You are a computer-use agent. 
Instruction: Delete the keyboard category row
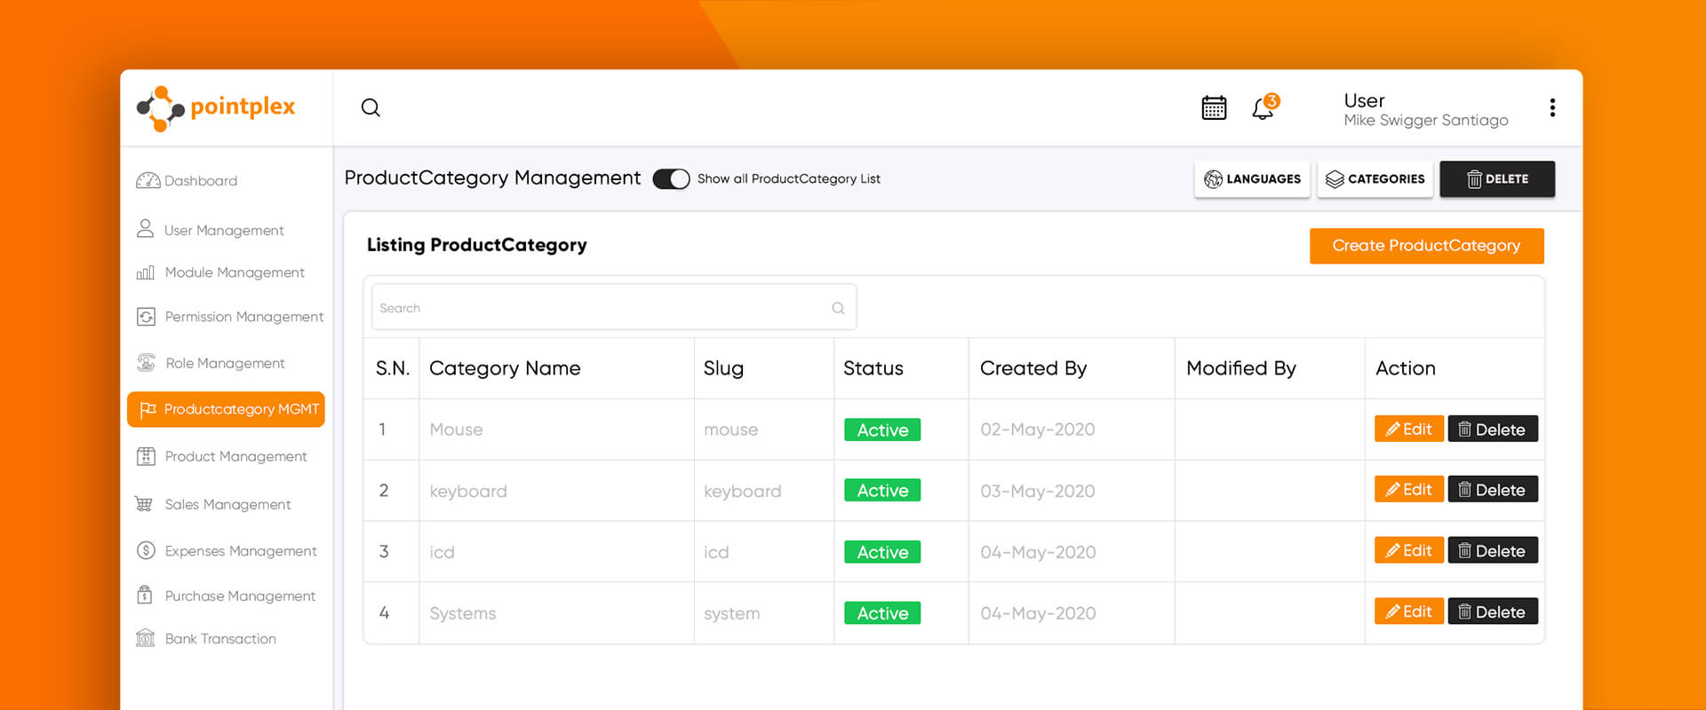[x=1493, y=490]
